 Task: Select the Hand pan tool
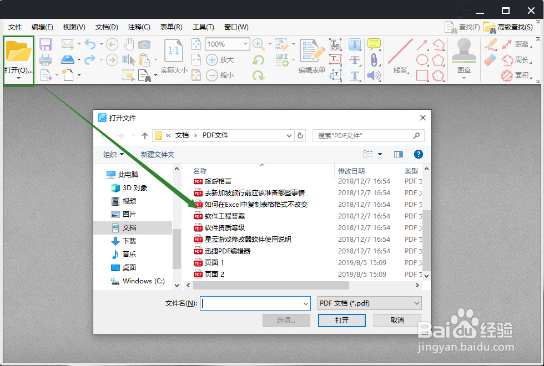coord(129,44)
